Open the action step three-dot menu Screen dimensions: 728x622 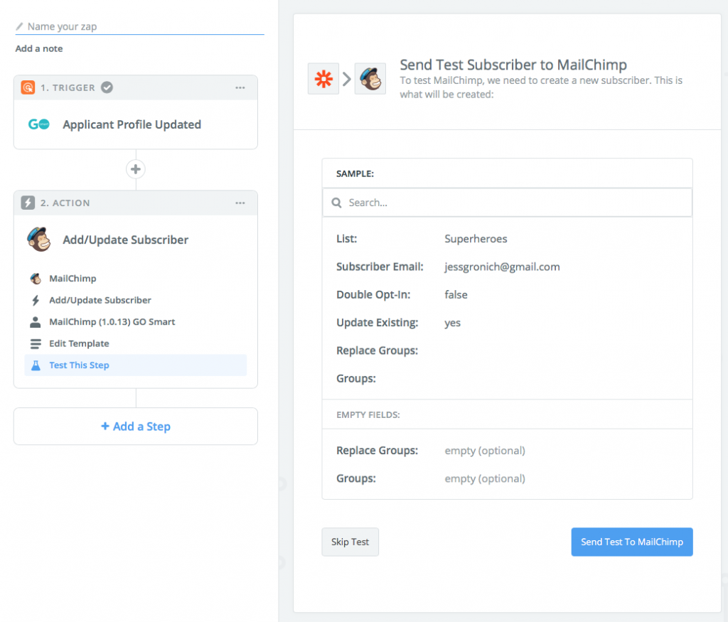(x=240, y=203)
